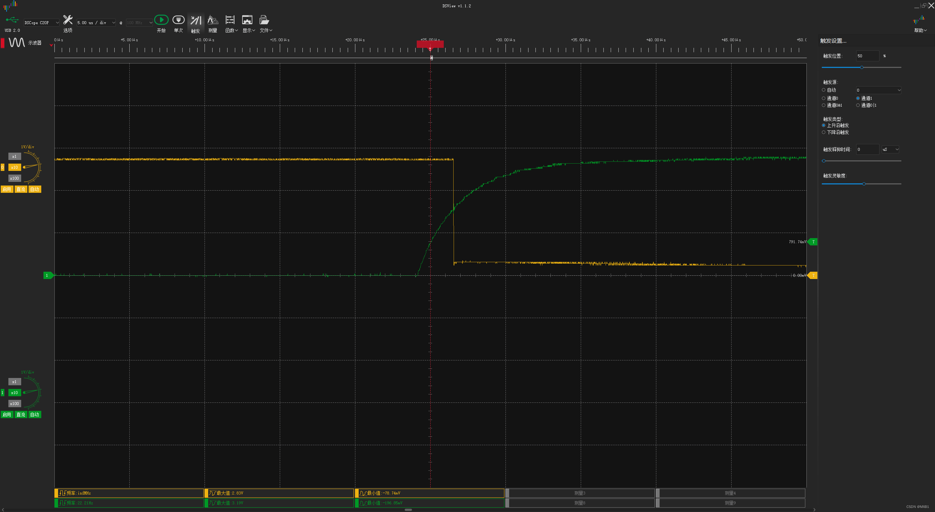Click green channel 1 x100 probe button
This screenshot has width=935, height=512.
pyautogui.click(x=15, y=404)
